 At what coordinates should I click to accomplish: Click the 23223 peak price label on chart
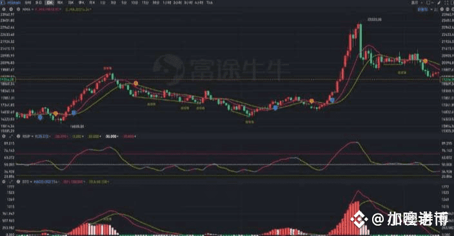tap(375, 20)
